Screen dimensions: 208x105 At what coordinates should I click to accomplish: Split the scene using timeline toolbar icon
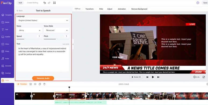tap(35, 84)
